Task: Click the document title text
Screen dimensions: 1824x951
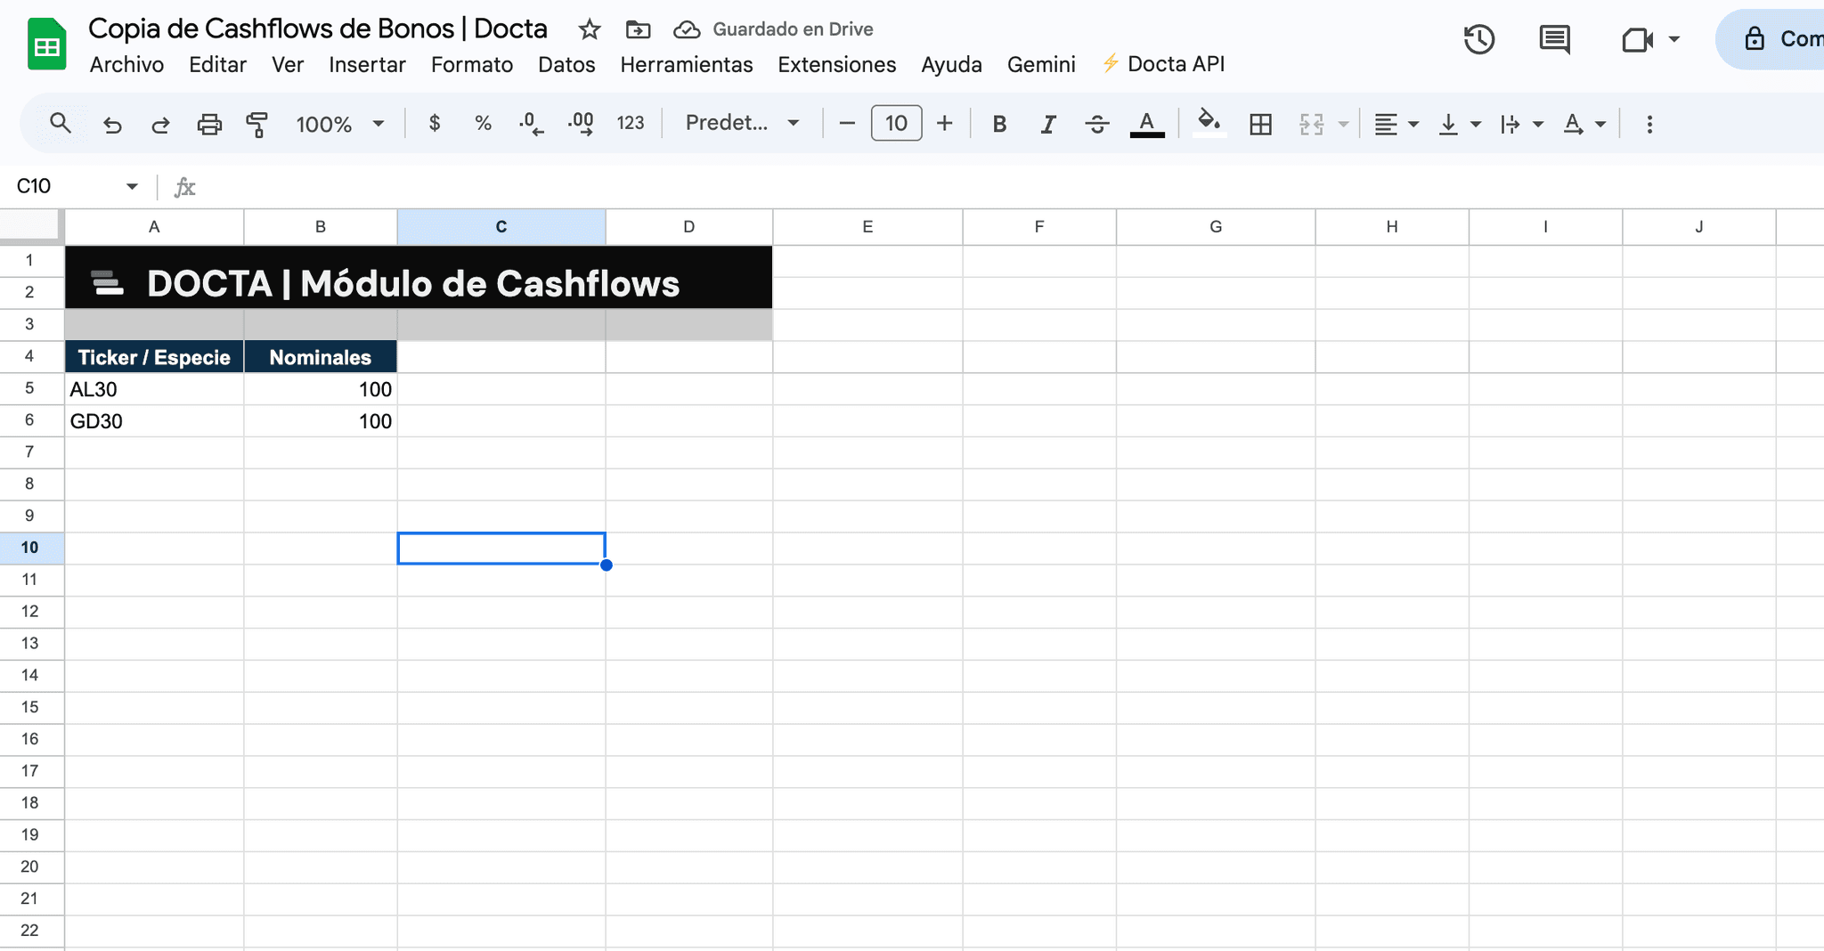Action: 318,28
